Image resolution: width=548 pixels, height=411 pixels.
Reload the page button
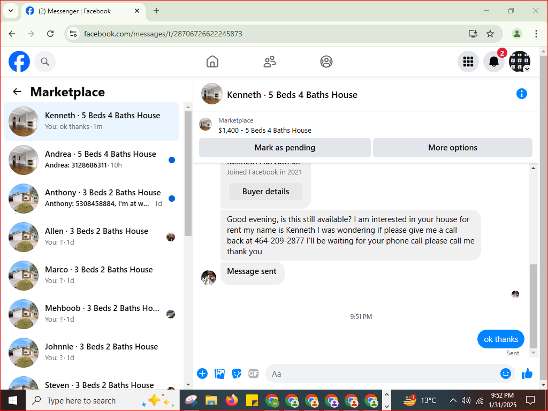click(50, 34)
